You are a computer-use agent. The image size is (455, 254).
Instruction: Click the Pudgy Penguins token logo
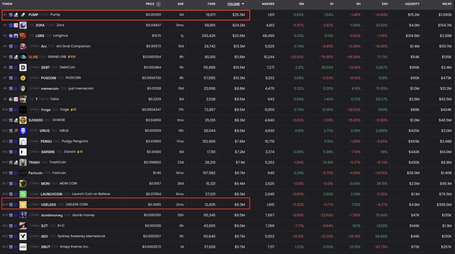(23, 141)
